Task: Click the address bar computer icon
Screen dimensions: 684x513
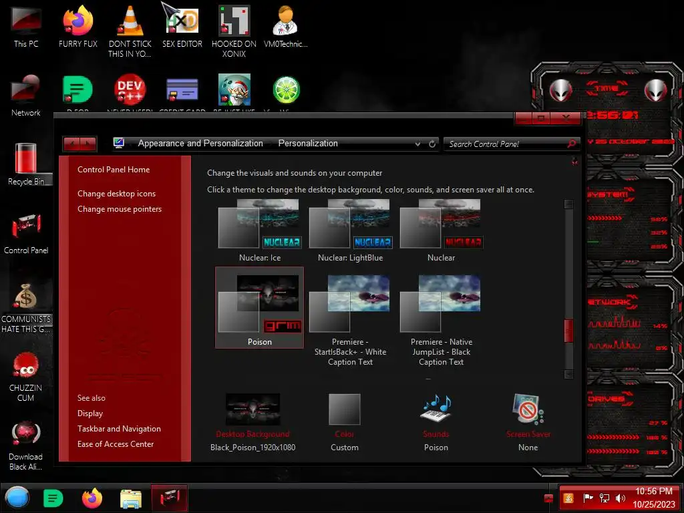Action: [119, 143]
